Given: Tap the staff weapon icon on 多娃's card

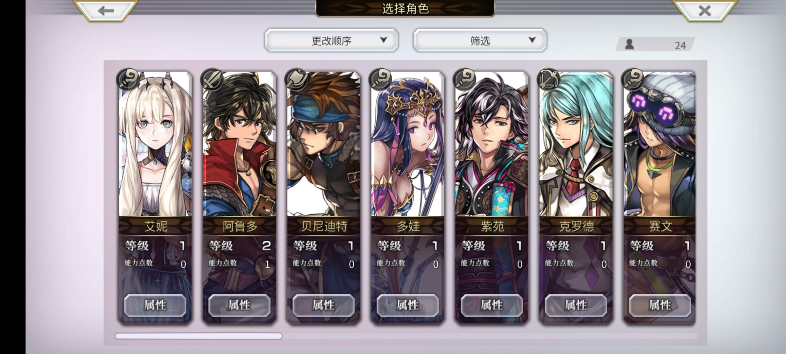Looking at the screenshot, I should 380,79.
